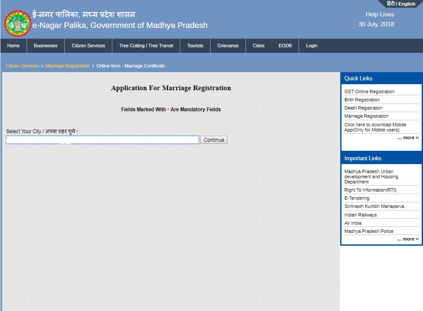The image size is (423, 311).
Task: Open the Businesses menu
Action: 45,46
